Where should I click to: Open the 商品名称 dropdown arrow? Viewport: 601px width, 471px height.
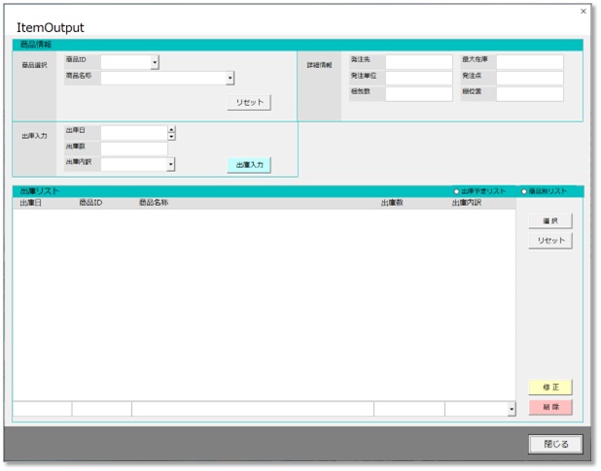click(230, 78)
